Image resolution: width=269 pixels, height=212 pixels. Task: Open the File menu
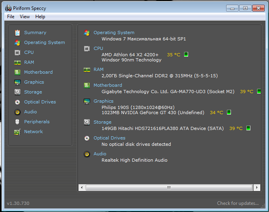11,17
